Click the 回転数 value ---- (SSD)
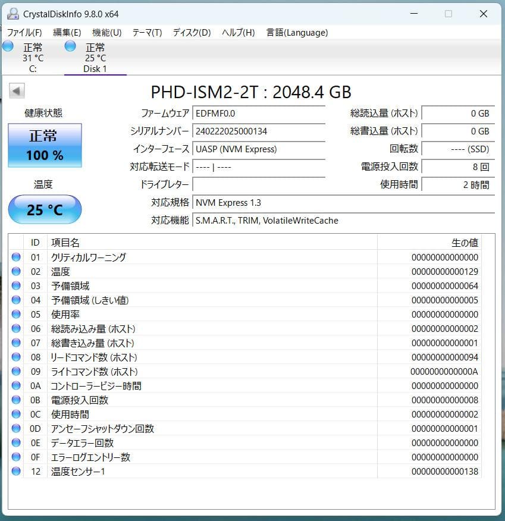This screenshot has height=521, width=505. 458,149
